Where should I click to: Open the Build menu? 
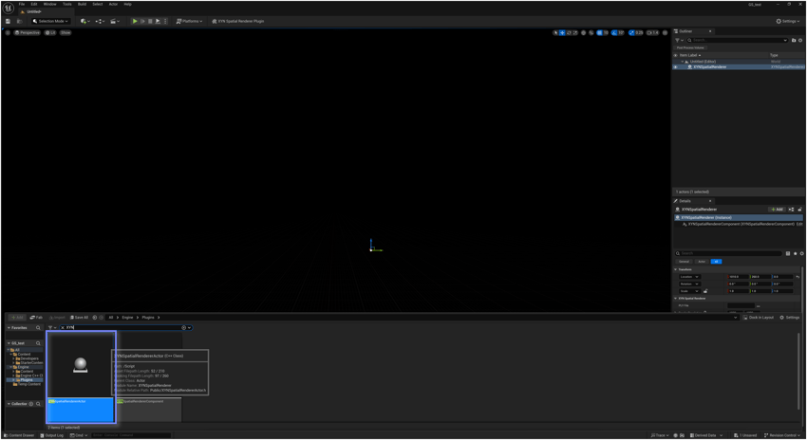click(x=82, y=4)
